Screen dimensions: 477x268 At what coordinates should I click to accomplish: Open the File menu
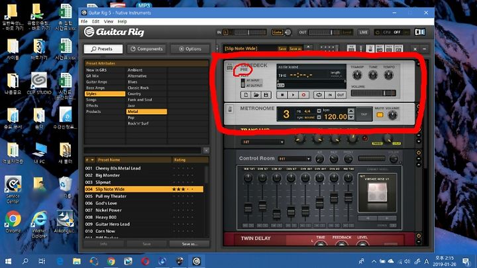84,21
